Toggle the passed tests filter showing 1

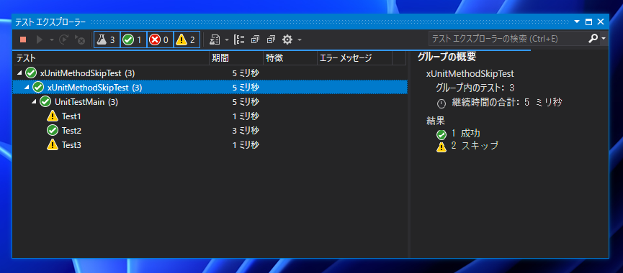tap(133, 40)
